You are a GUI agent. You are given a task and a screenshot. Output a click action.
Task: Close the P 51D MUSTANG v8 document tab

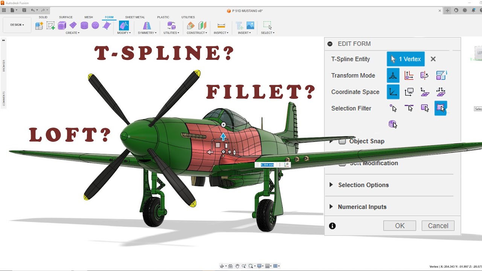tap(440, 11)
